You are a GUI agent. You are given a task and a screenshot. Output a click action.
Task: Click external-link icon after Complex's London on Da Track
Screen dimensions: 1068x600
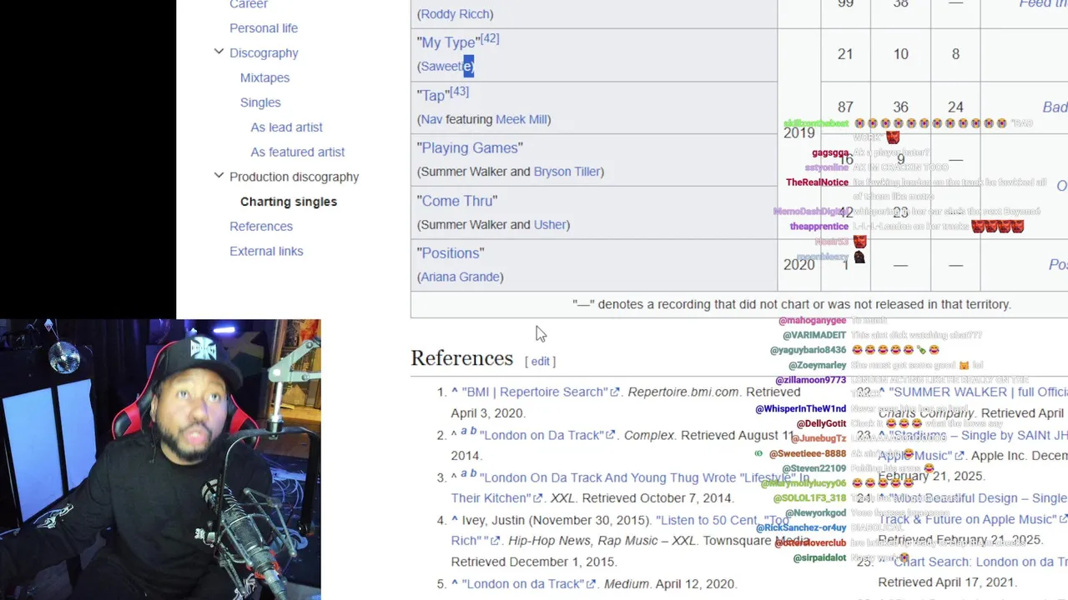610,435
